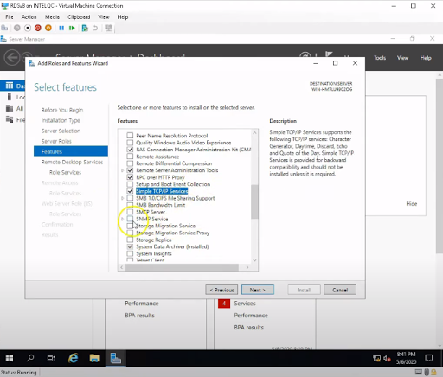The image size is (443, 377).
Task: Click the volume tray icon
Action: (387, 359)
